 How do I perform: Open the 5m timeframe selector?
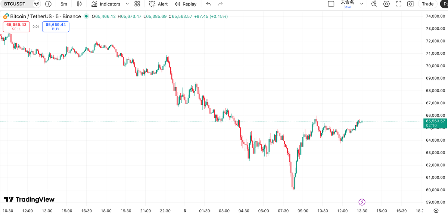tap(64, 4)
